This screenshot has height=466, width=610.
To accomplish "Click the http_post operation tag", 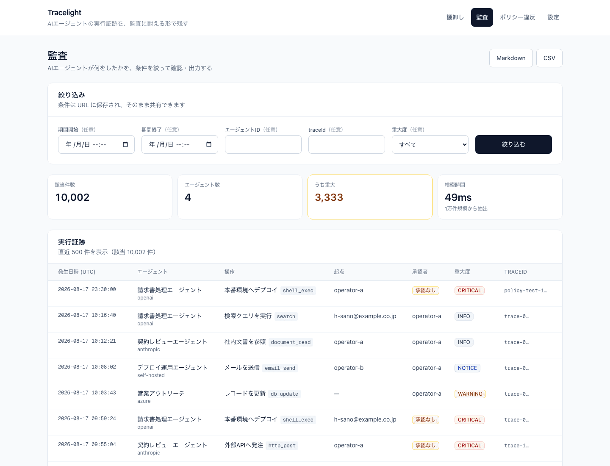I will click(x=282, y=446).
